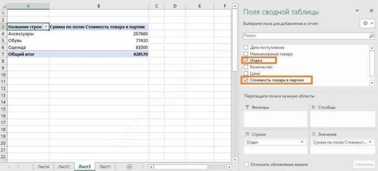Uncheck the Отдел field checkbox
This screenshot has width=378, height=171.
pos(246,60)
